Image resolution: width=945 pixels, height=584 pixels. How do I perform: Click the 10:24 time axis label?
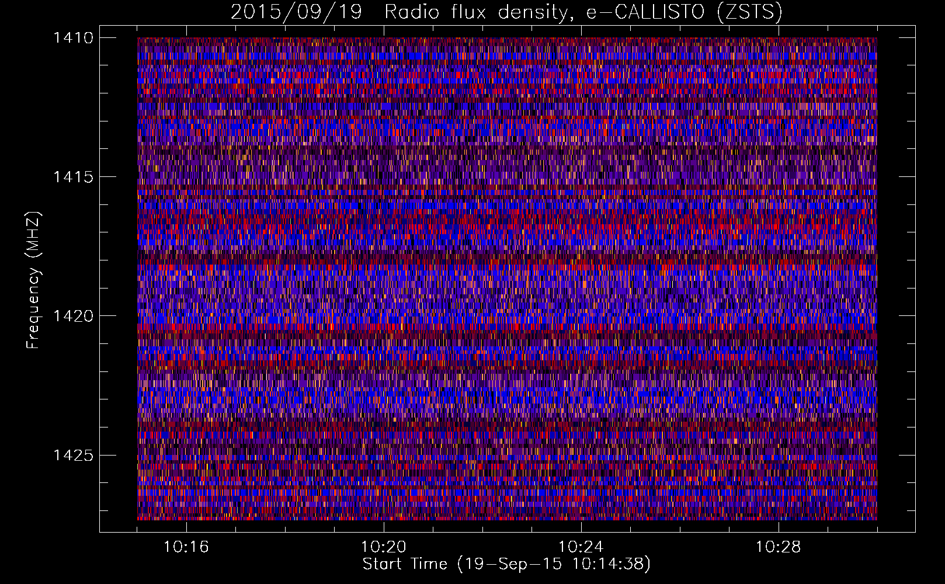(x=581, y=547)
